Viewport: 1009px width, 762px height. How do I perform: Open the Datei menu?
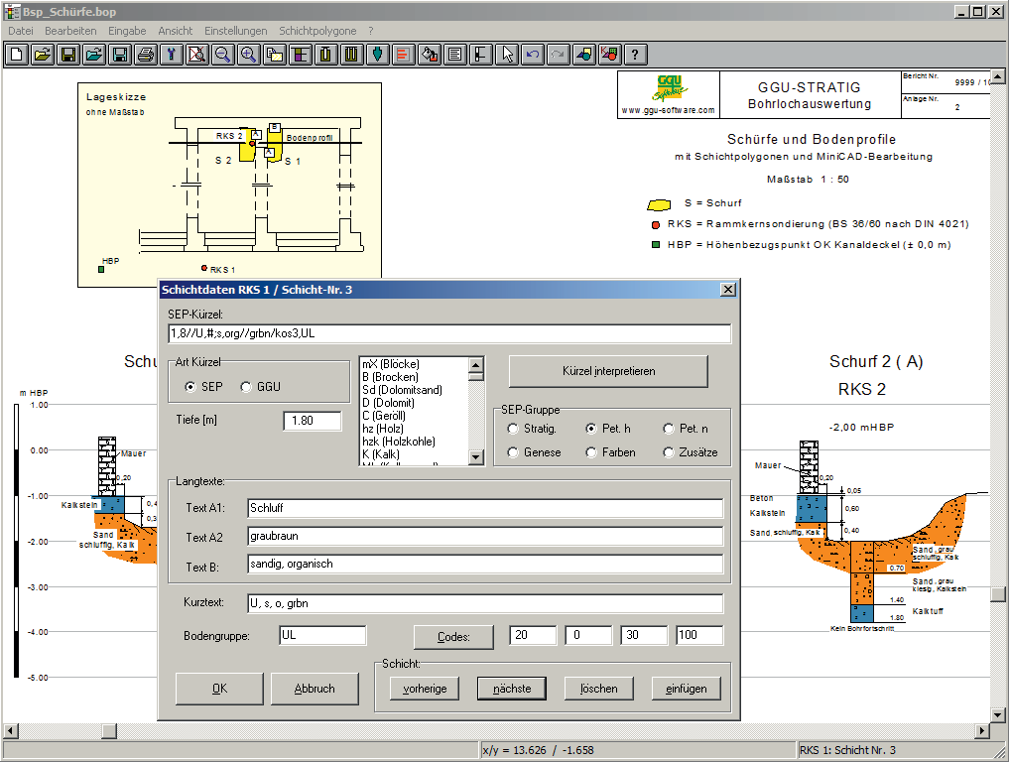pyautogui.click(x=21, y=31)
